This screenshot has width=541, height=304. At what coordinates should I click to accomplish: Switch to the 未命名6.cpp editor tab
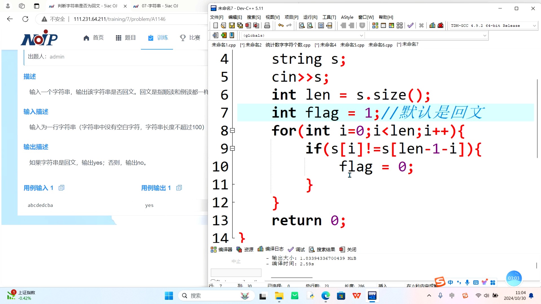point(380,45)
